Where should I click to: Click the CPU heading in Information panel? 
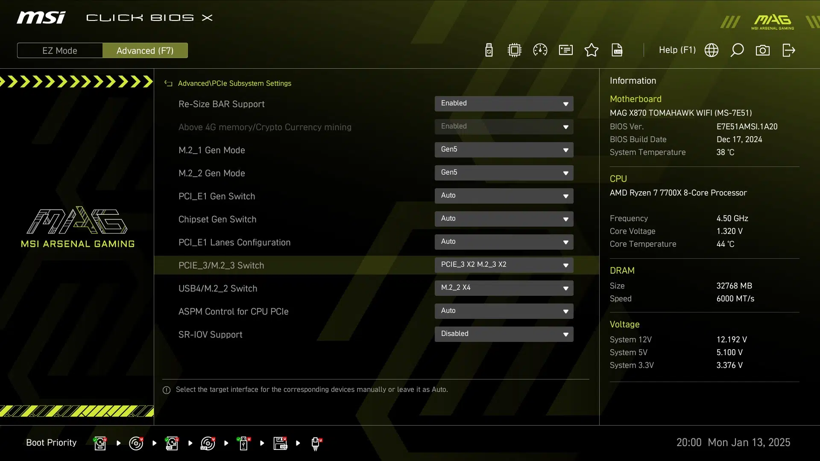pyautogui.click(x=618, y=179)
